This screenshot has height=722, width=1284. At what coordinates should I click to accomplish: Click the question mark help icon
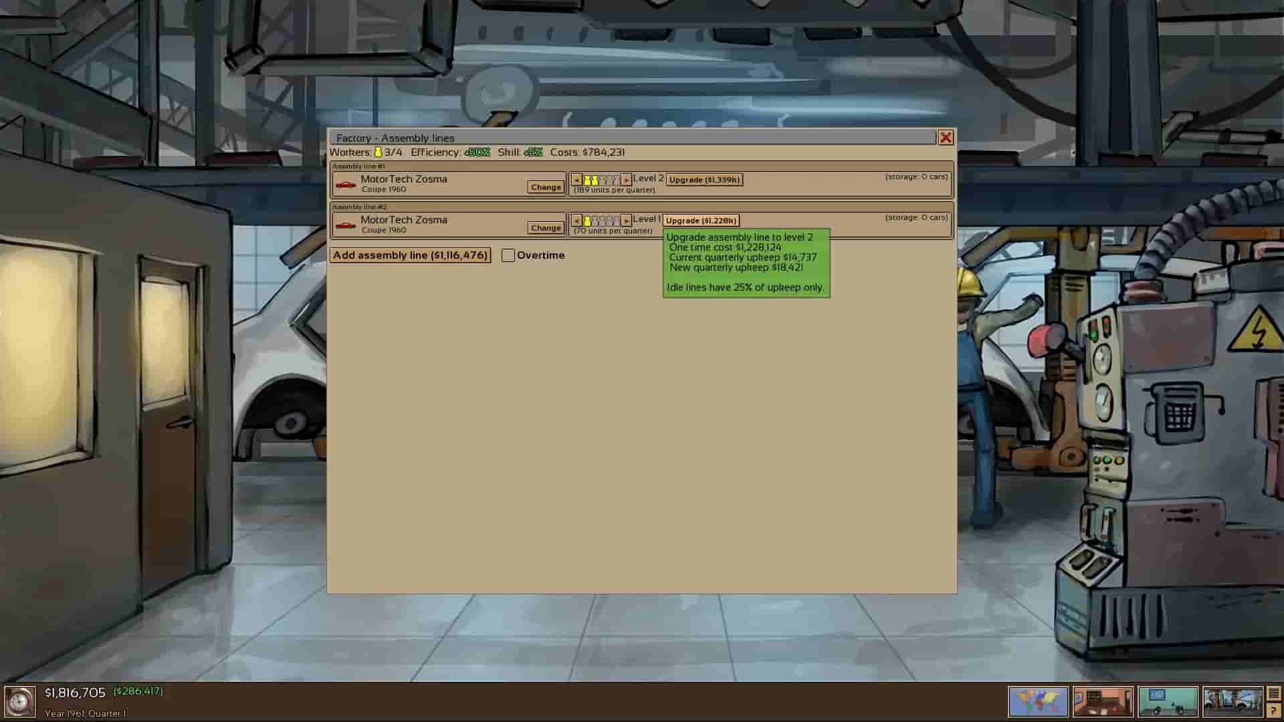click(x=1273, y=711)
